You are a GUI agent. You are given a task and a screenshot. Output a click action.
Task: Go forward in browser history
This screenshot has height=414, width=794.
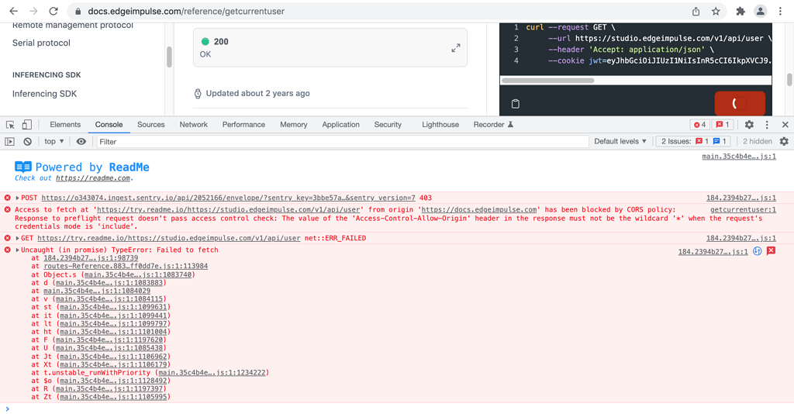[x=33, y=11]
